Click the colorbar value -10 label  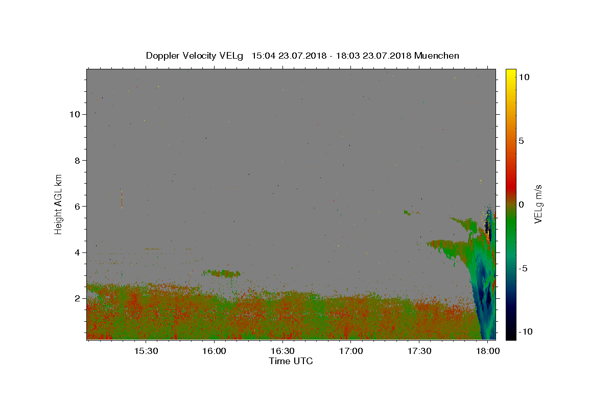point(525,331)
